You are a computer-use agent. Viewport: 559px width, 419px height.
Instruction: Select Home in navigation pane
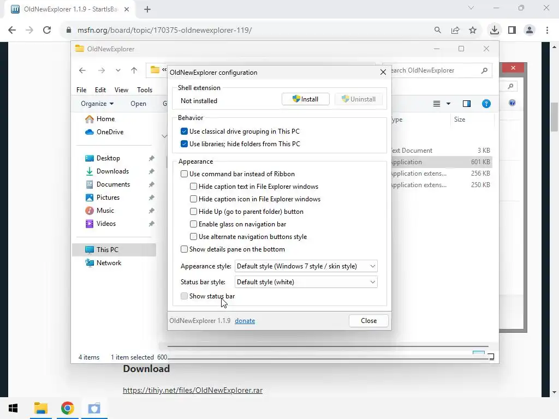[105, 119]
